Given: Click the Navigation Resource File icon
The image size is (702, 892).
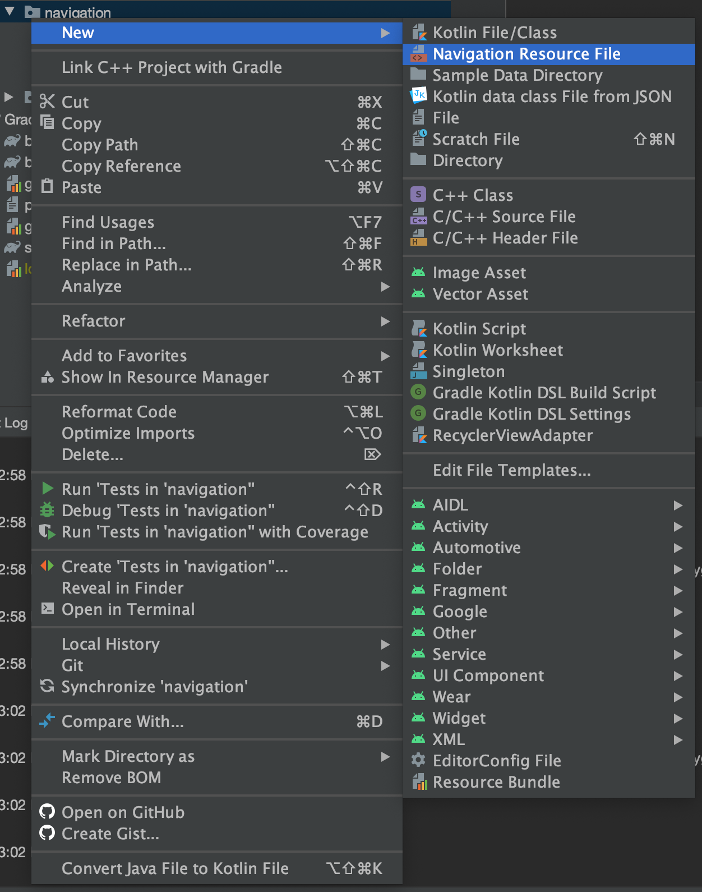Looking at the screenshot, I should (x=419, y=54).
